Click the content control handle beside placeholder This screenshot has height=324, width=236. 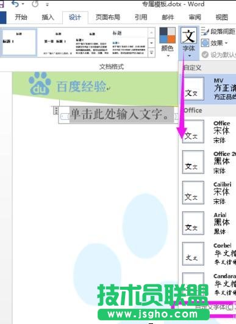(55, 110)
